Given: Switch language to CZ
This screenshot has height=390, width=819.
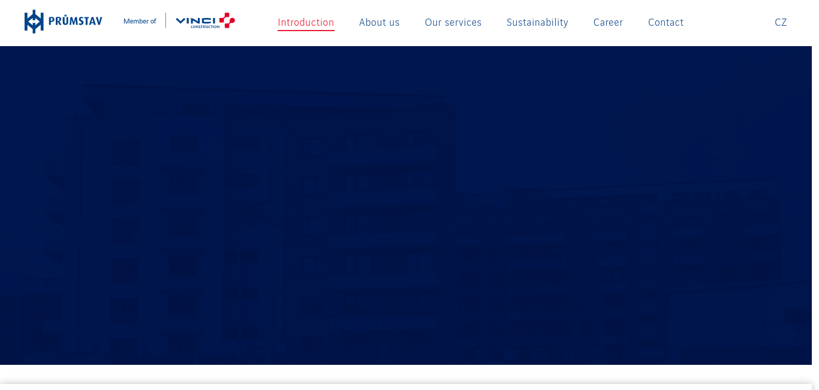Looking at the screenshot, I should pyautogui.click(x=781, y=22).
